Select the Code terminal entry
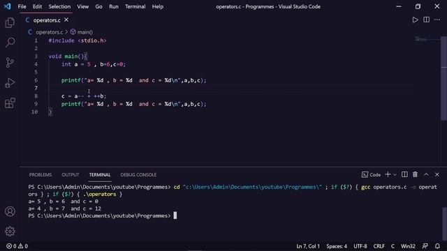The height and width of the screenshot is (251, 447). [x=371, y=175]
